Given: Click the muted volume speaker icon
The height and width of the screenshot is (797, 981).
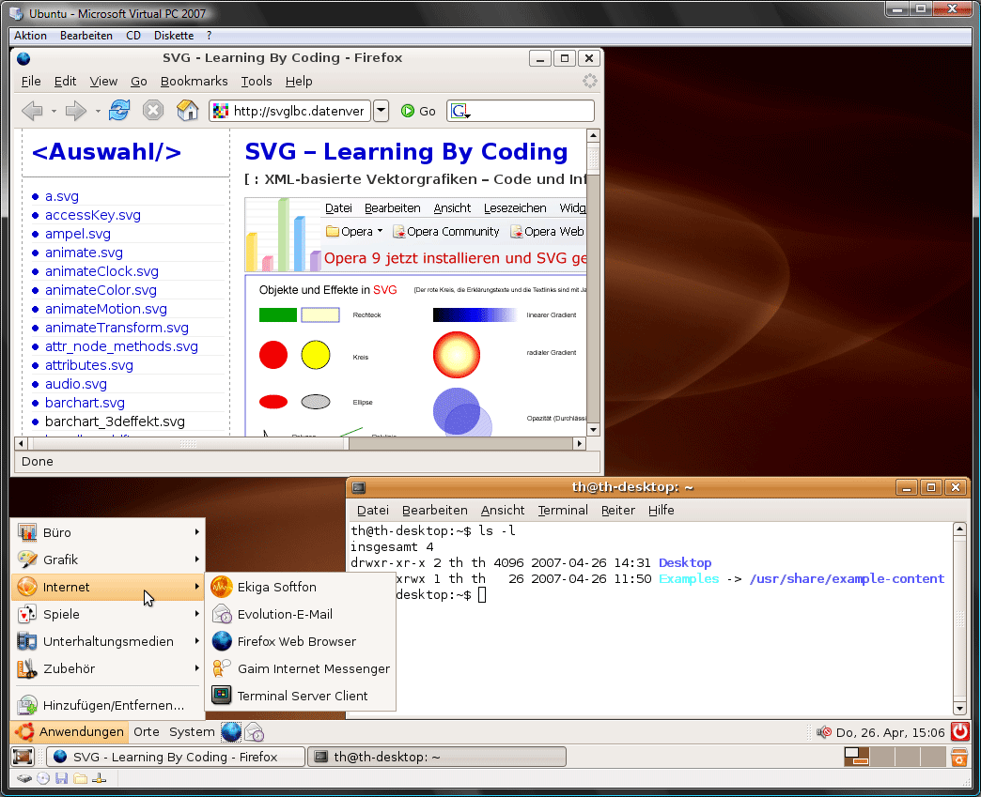Looking at the screenshot, I should [824, 732].
